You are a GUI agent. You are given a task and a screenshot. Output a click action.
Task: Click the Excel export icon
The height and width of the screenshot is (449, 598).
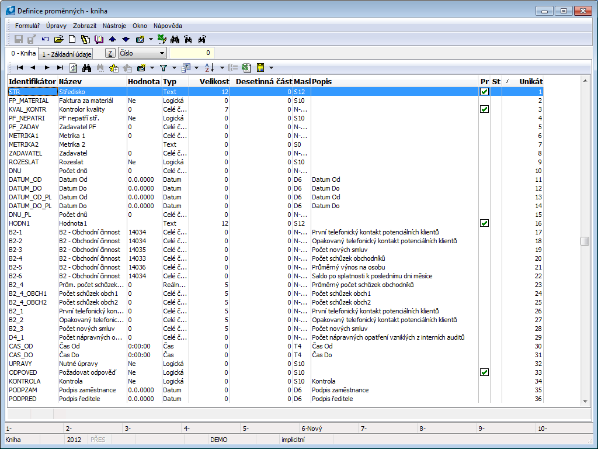[247, 68]
